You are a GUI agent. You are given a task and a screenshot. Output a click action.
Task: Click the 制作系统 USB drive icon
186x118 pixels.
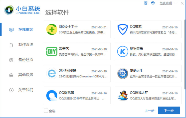point(11,45)
